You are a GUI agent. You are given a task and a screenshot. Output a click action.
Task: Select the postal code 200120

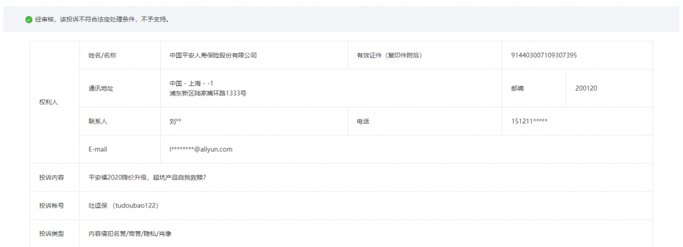click(x=586, y=88)
